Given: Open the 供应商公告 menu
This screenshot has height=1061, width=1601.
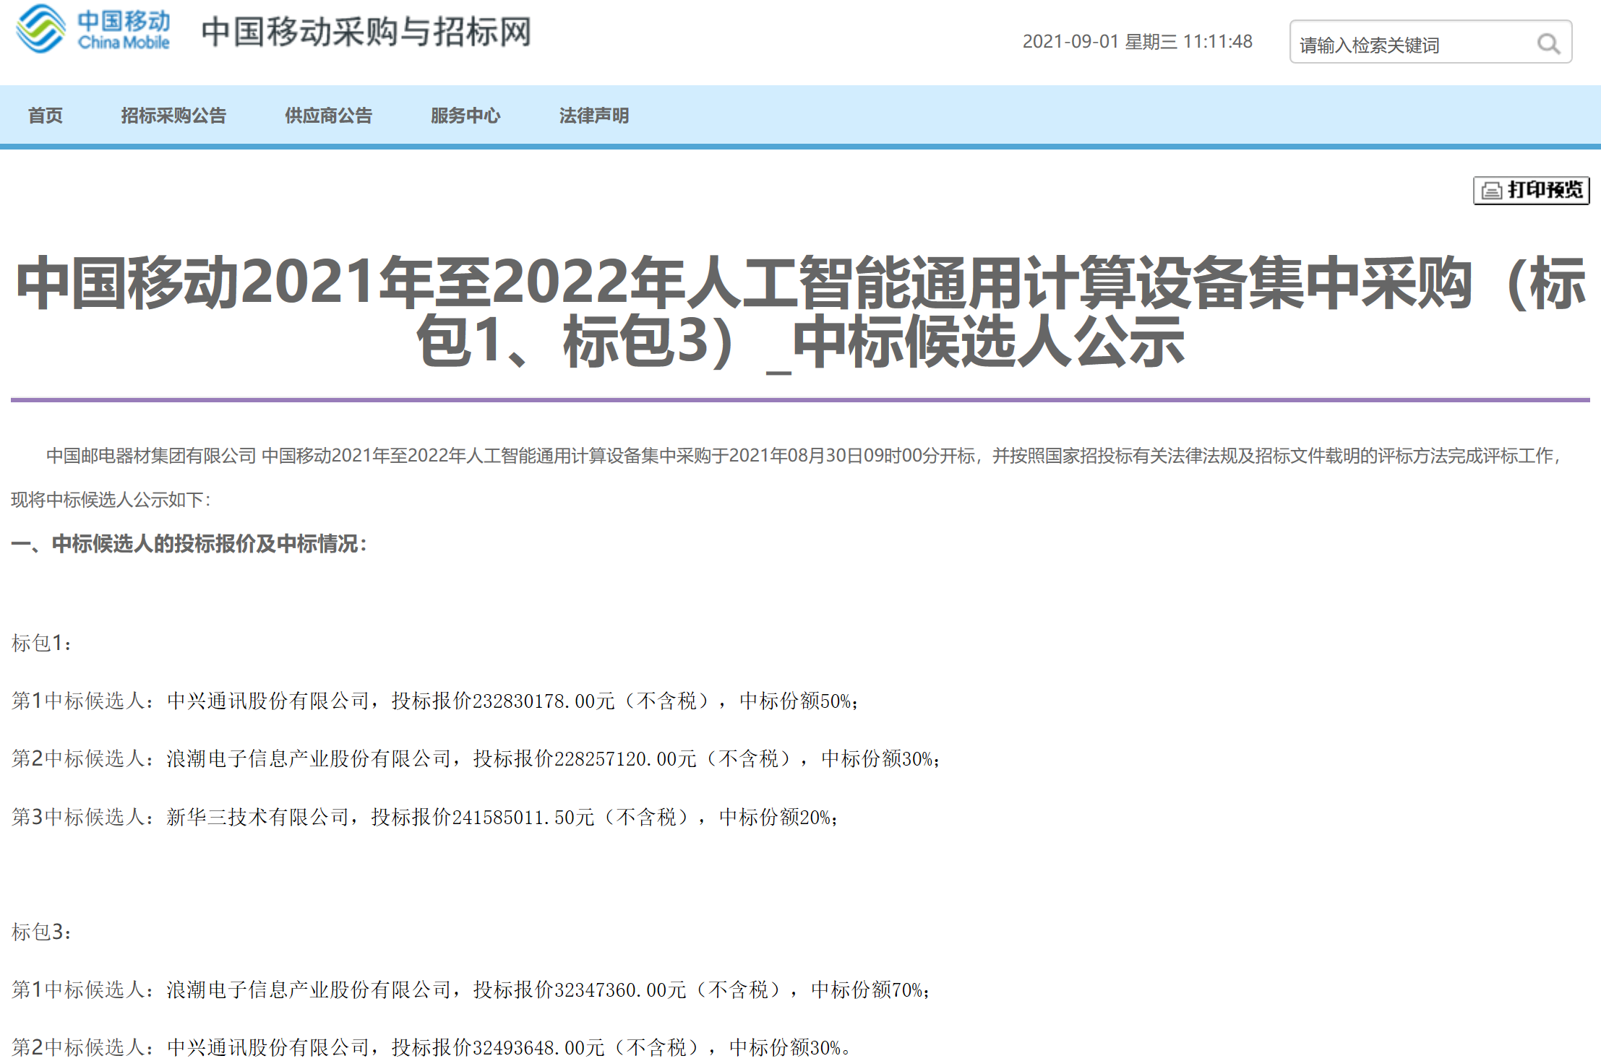Looking at the screenshot, I should coord(328,116).
